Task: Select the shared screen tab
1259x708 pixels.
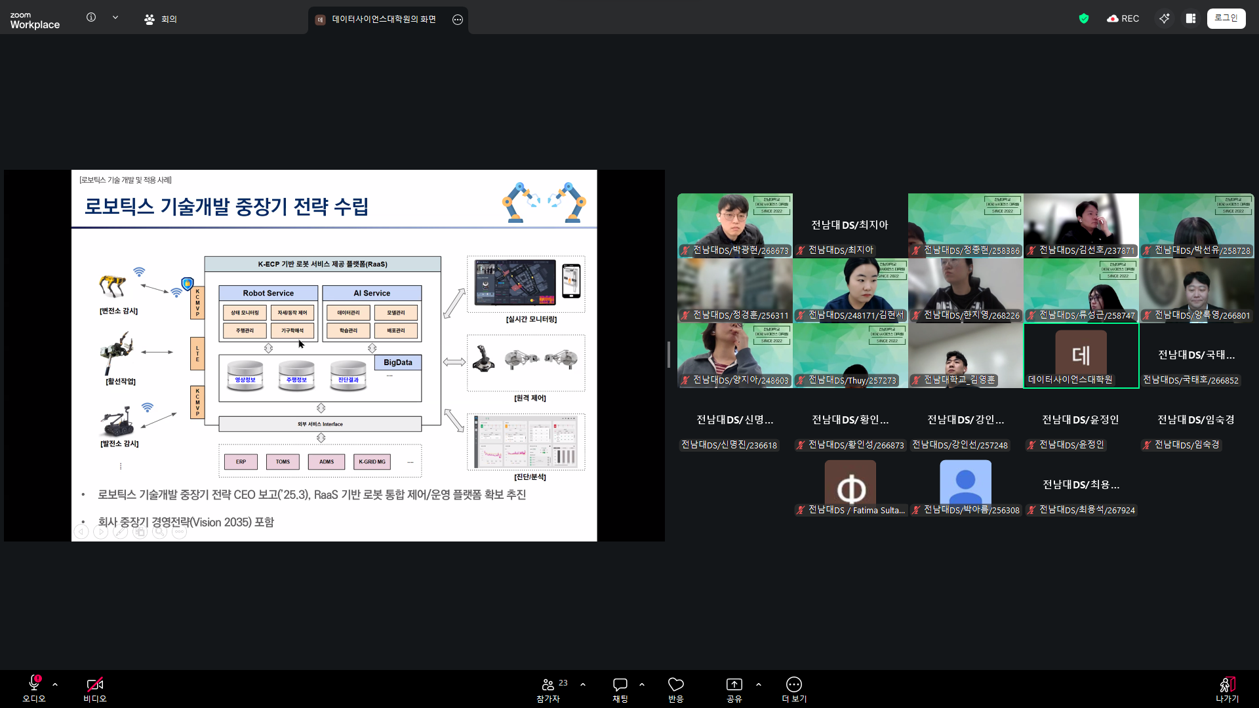Action: pos(384,20)
